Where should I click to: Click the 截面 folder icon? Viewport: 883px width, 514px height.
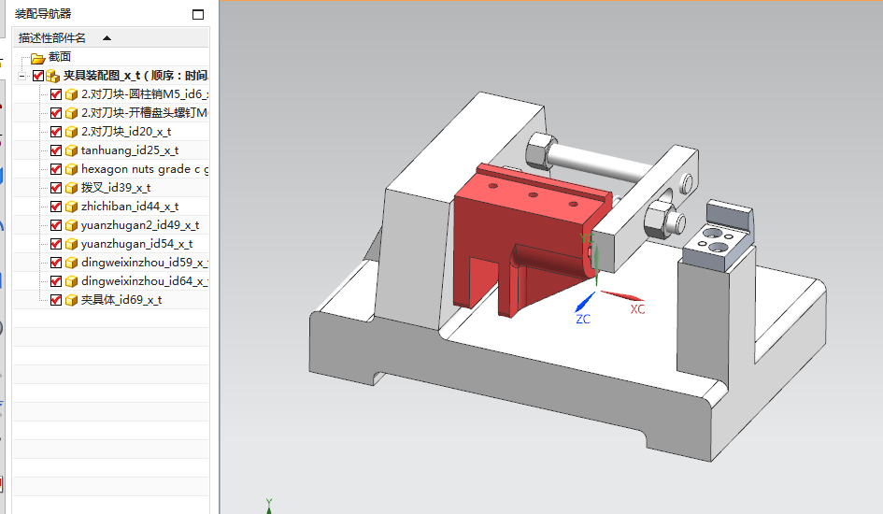pyautogui.click(x=37, y=57)
